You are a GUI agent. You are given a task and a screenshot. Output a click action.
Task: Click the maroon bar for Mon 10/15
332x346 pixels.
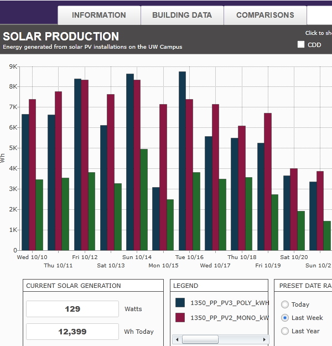[x=163, y=177]
